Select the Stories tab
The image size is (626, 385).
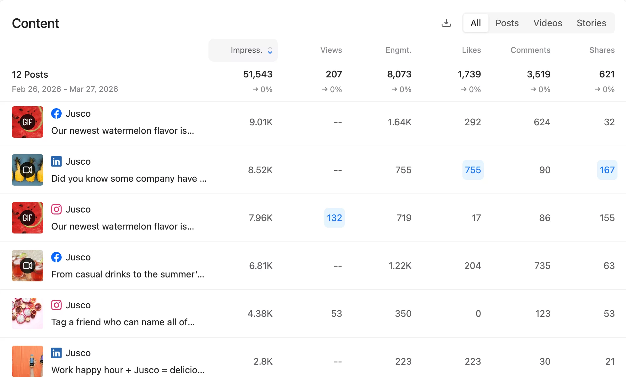click(x=591, y=23)
